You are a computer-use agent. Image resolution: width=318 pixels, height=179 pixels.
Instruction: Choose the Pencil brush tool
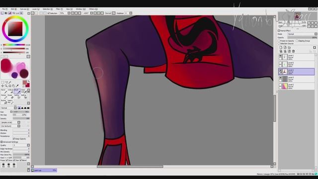coord(4,91)
